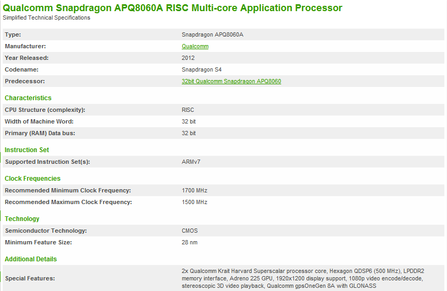Click the 'Recommended Maximum Clock Frequency:' label
The height and width of the screenshot is (291, 447).
coord(69,202)
